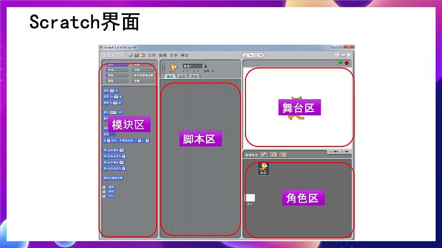Click the cat thumbnail beside the name field
442x248 pixels.
(x=173, y=68)
